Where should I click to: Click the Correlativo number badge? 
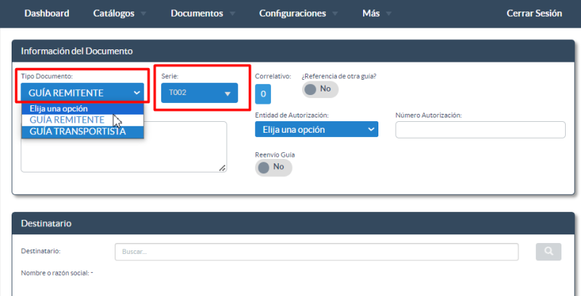coord(263,94)
